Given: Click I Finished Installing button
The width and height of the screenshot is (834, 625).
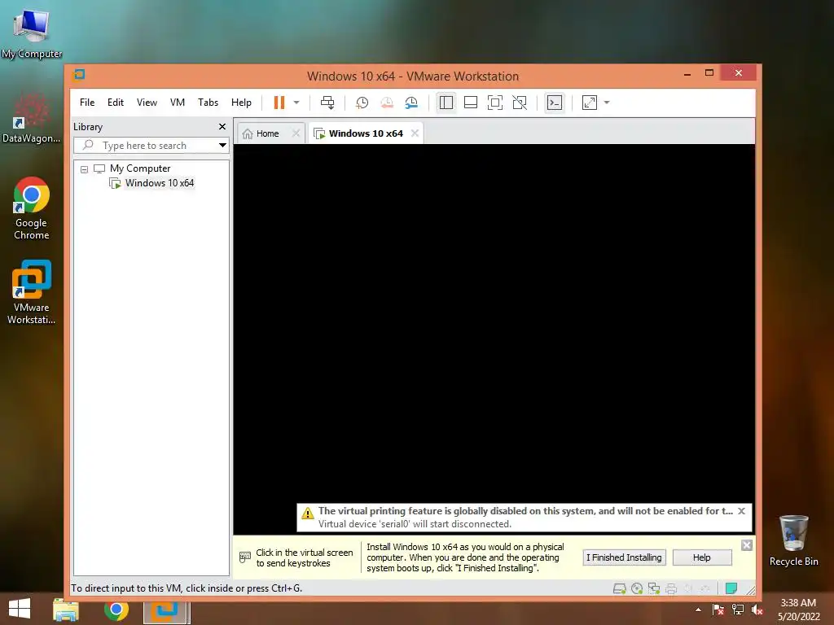Looking at the screenshot, I should pyautogui.click(x=624, y=557).
